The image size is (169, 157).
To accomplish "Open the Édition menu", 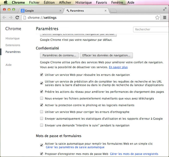I will pos(49,2).
